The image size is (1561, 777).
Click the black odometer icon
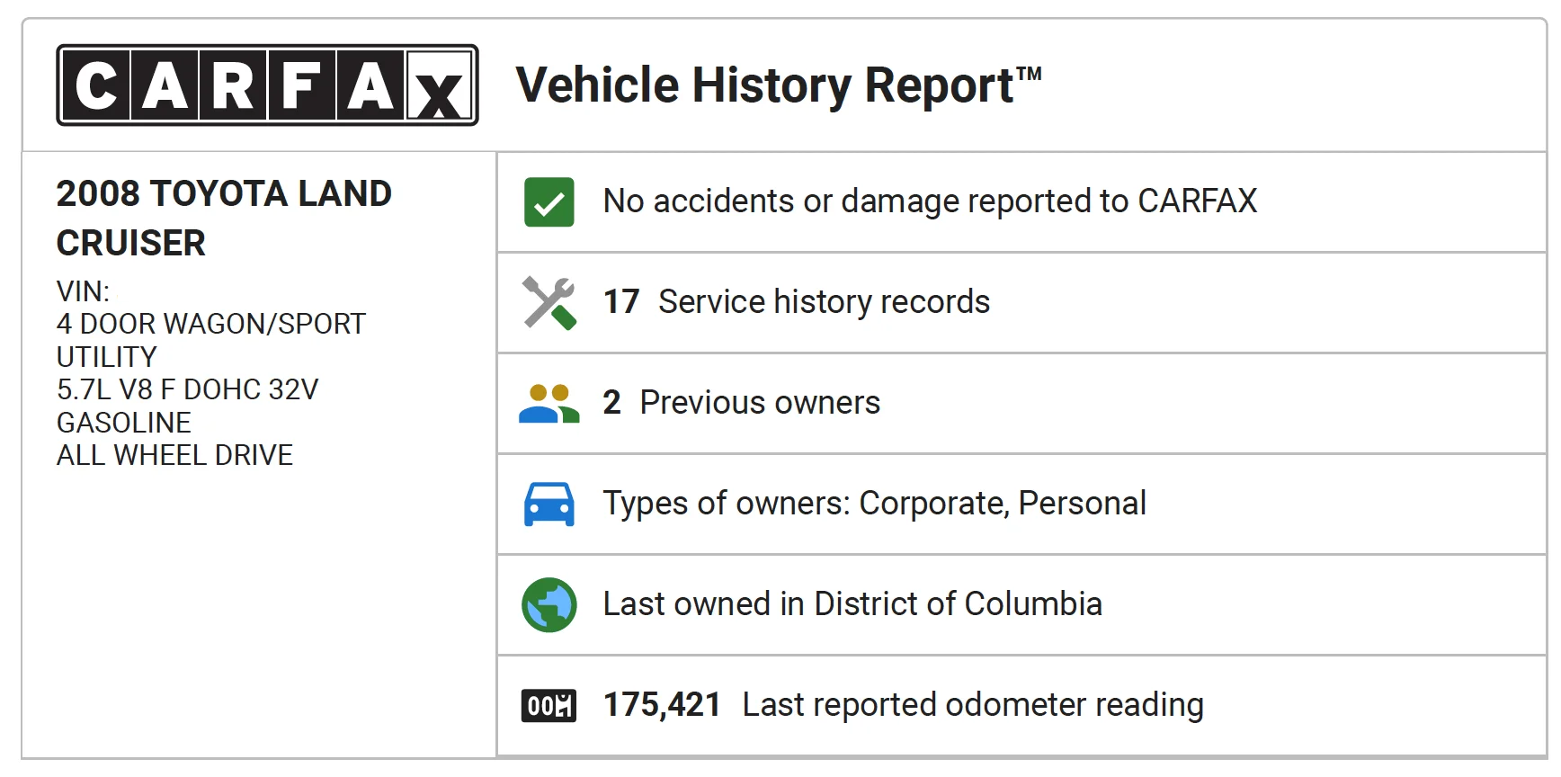(549, 706)
